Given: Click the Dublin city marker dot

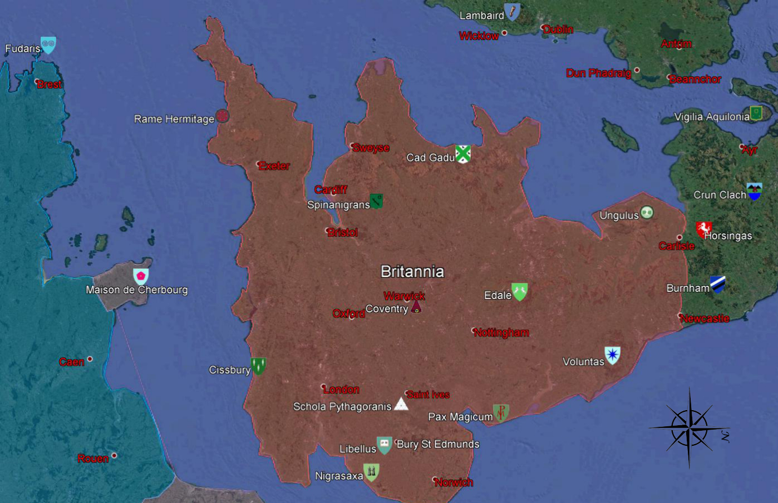Looking at the screenshot, I should coord(543,27).
